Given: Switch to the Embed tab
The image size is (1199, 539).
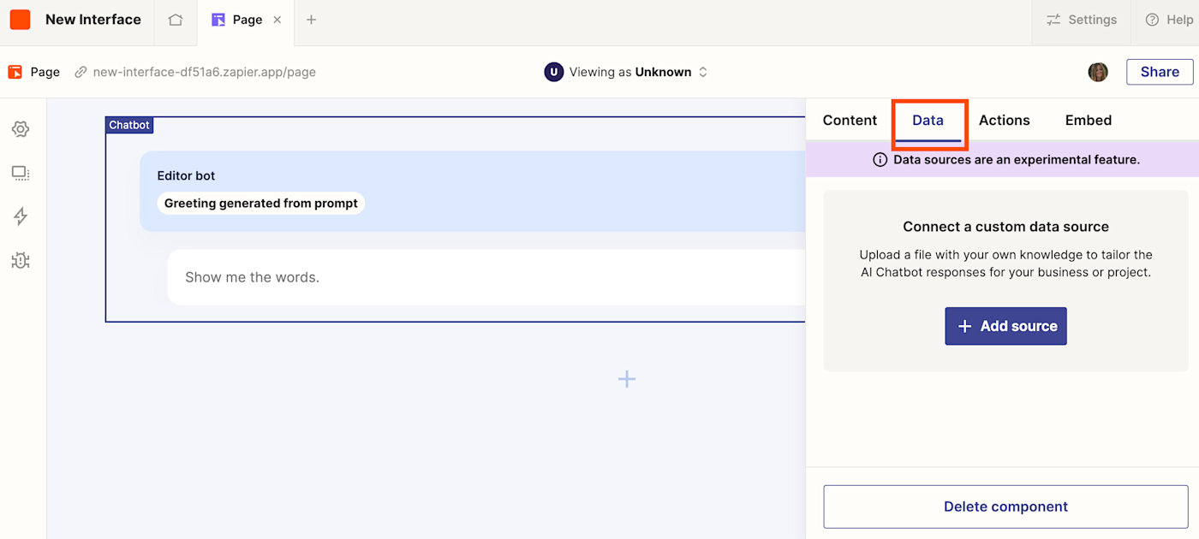Looking at the screenshot, I should [x=1088, y=120].
